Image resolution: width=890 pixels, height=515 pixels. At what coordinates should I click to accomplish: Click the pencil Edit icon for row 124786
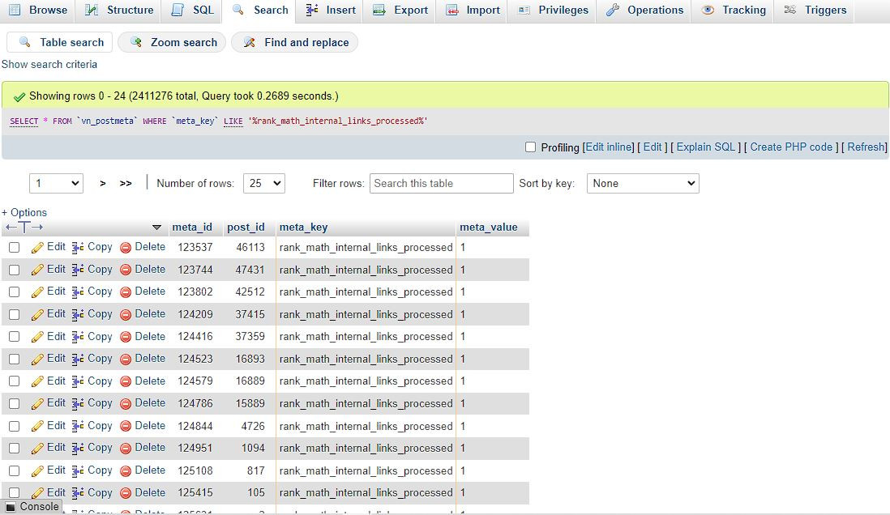37,404
